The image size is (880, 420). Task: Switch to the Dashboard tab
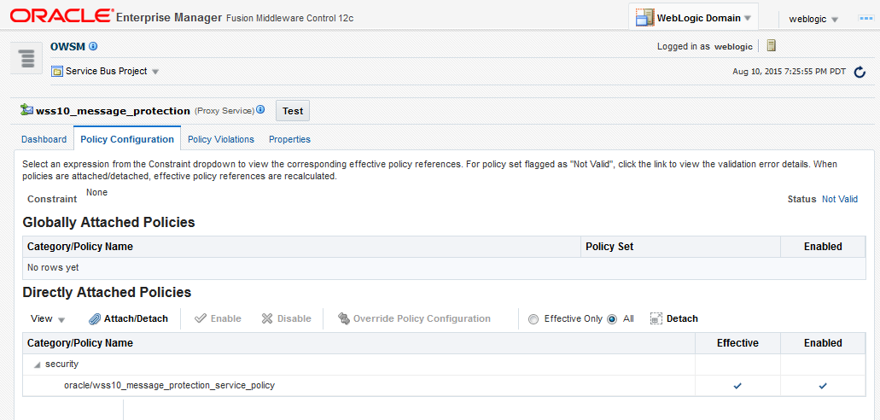click(x=44, y=139)
